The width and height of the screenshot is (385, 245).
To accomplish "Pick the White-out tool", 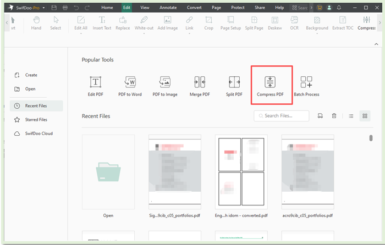I will 144,23.
